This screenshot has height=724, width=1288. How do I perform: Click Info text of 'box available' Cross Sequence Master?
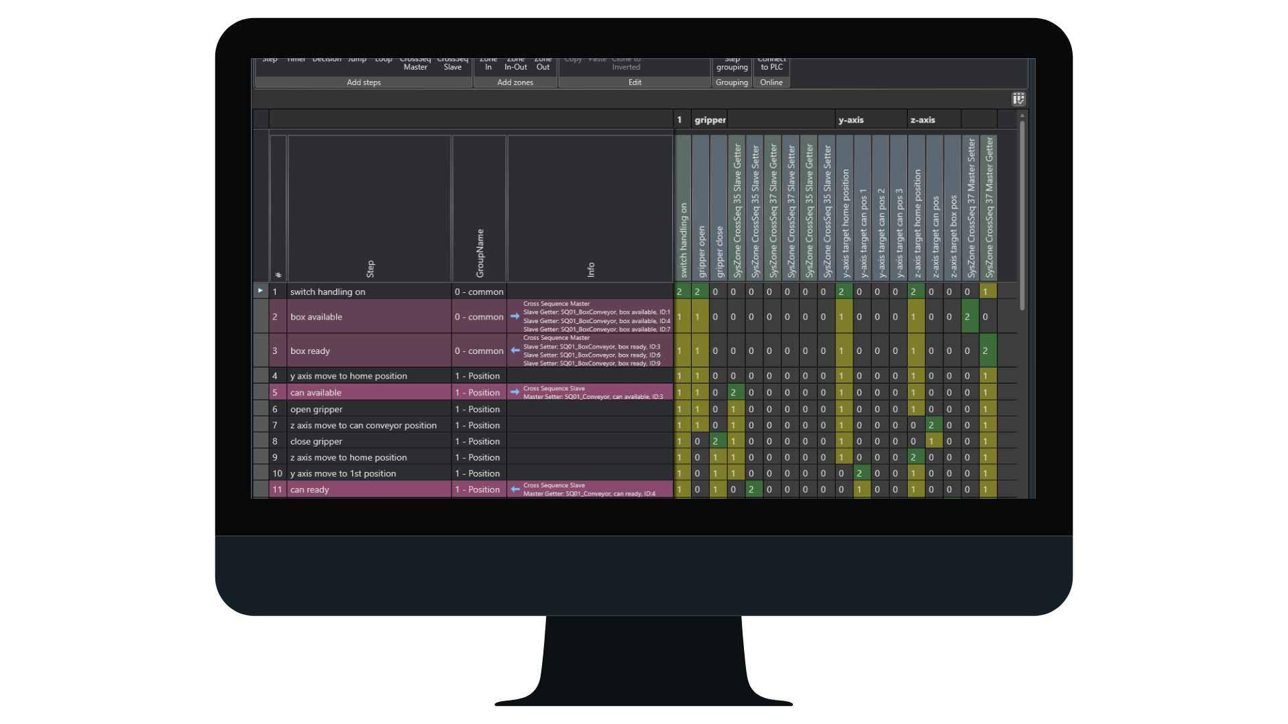click(x=596, y=316)
